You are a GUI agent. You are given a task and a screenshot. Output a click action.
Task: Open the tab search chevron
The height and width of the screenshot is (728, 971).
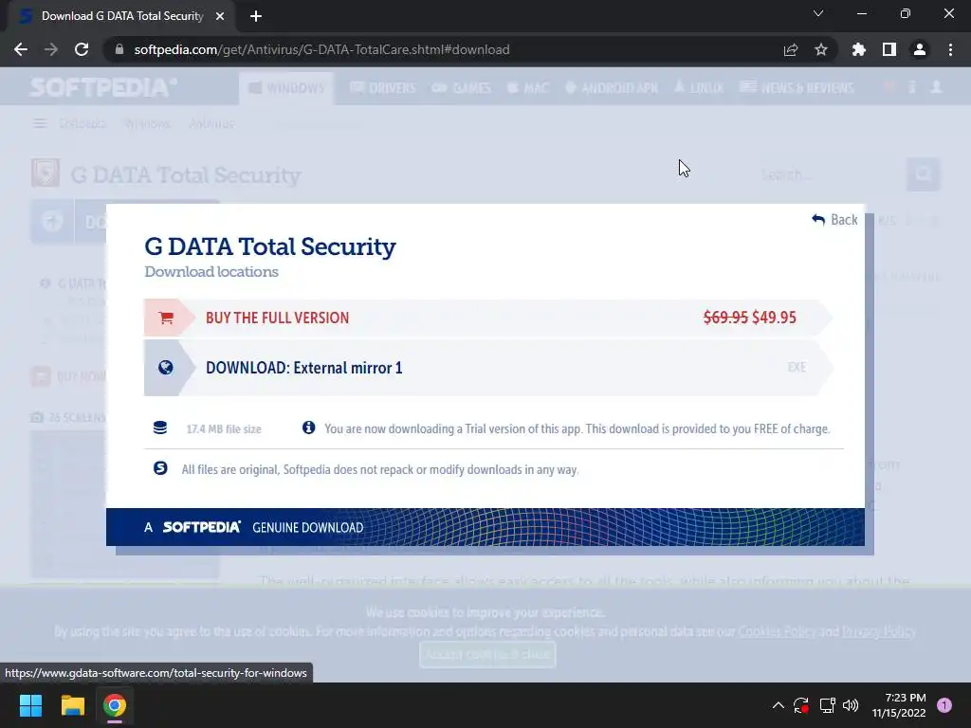click(818, 13)
